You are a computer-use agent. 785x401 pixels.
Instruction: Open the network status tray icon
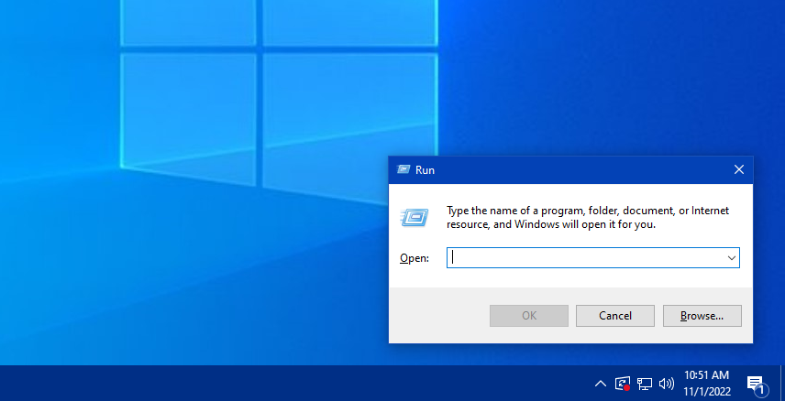click(645, 384)
